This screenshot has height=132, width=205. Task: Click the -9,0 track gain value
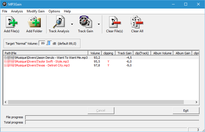click(129, 65)
